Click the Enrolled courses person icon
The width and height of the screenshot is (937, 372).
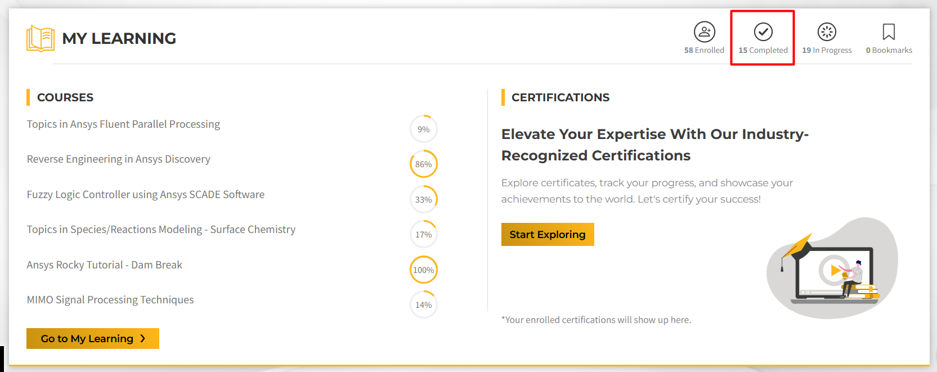(x=704, y=32)
